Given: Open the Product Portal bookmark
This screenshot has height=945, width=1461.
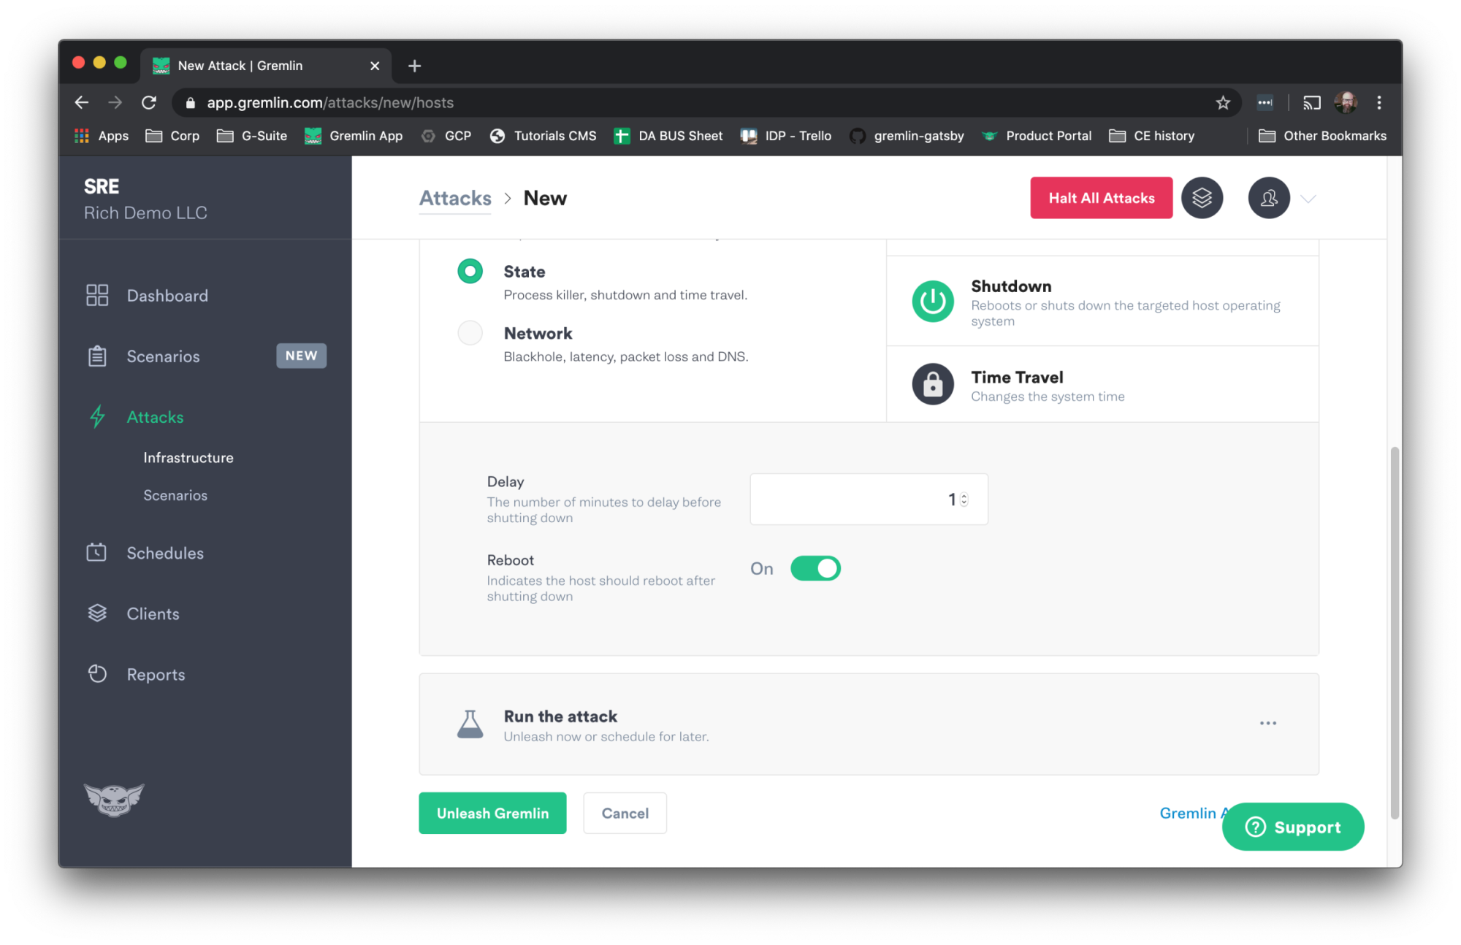Looking at the screenshot, I should 1037,136.
